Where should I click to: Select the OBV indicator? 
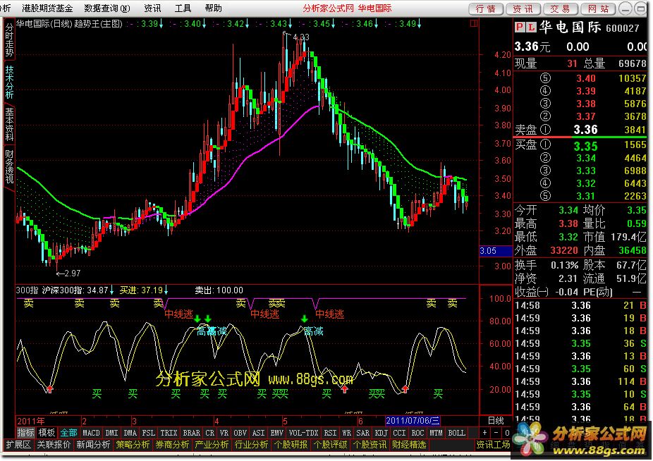click(240, 433)
